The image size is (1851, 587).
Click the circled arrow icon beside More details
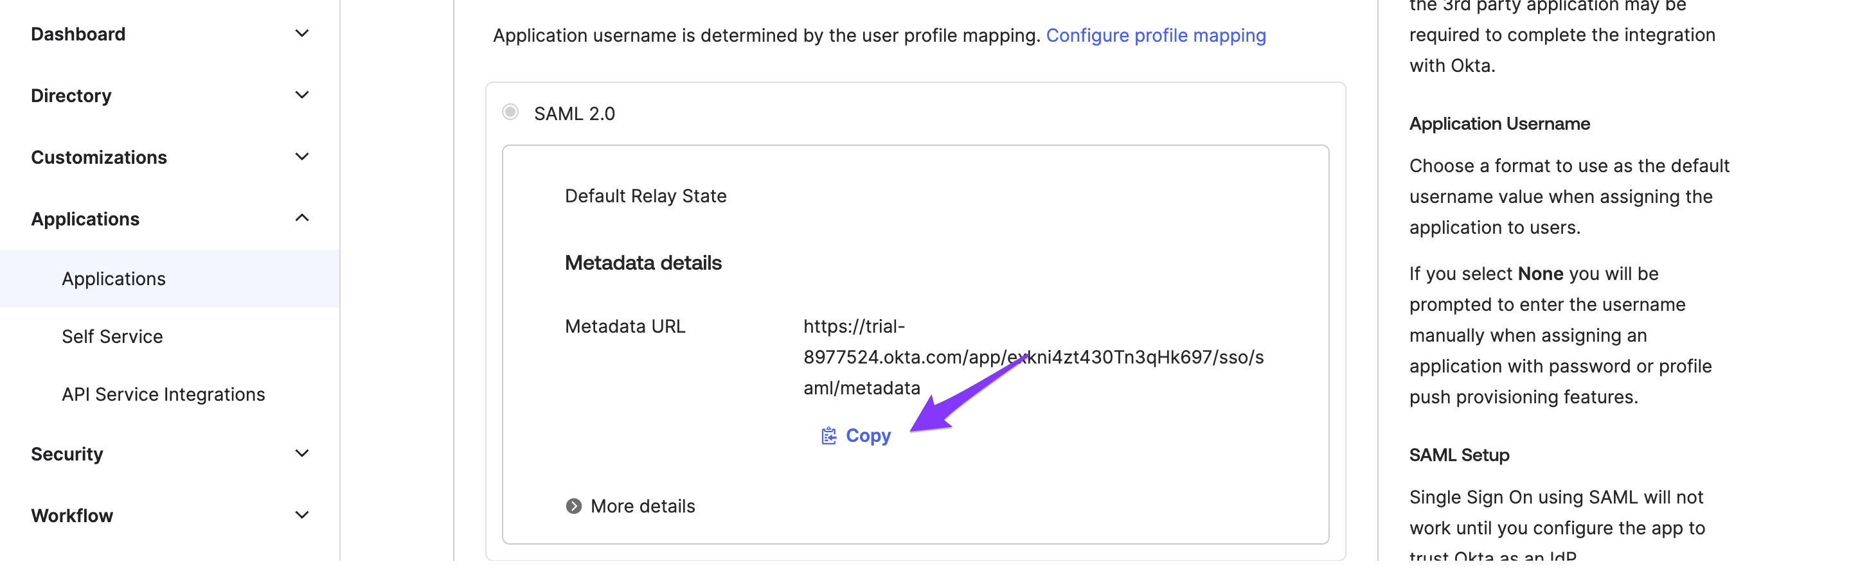[573, 506]
